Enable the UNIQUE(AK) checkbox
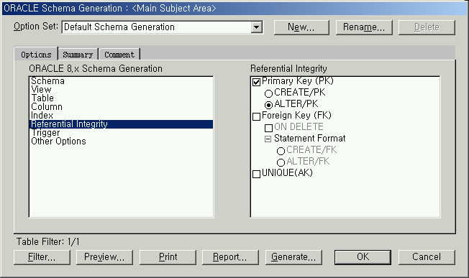Viewport: 469px width, 278px height. 256,174
